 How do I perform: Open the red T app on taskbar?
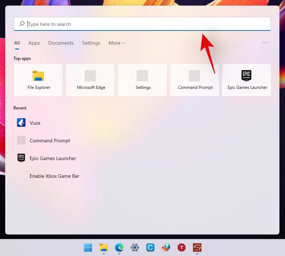point(182,248)
